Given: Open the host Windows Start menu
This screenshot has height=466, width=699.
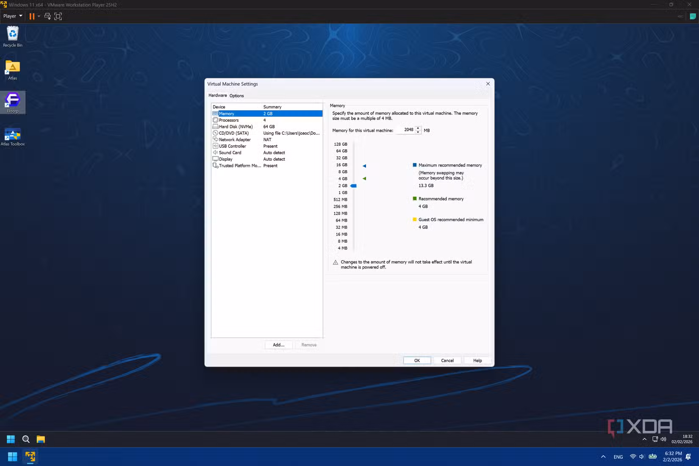Looking at the screenshot, I should (13, 457).
